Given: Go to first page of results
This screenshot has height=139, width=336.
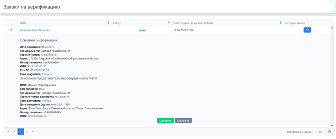Looking at the screenshot, I should point(8,132).
